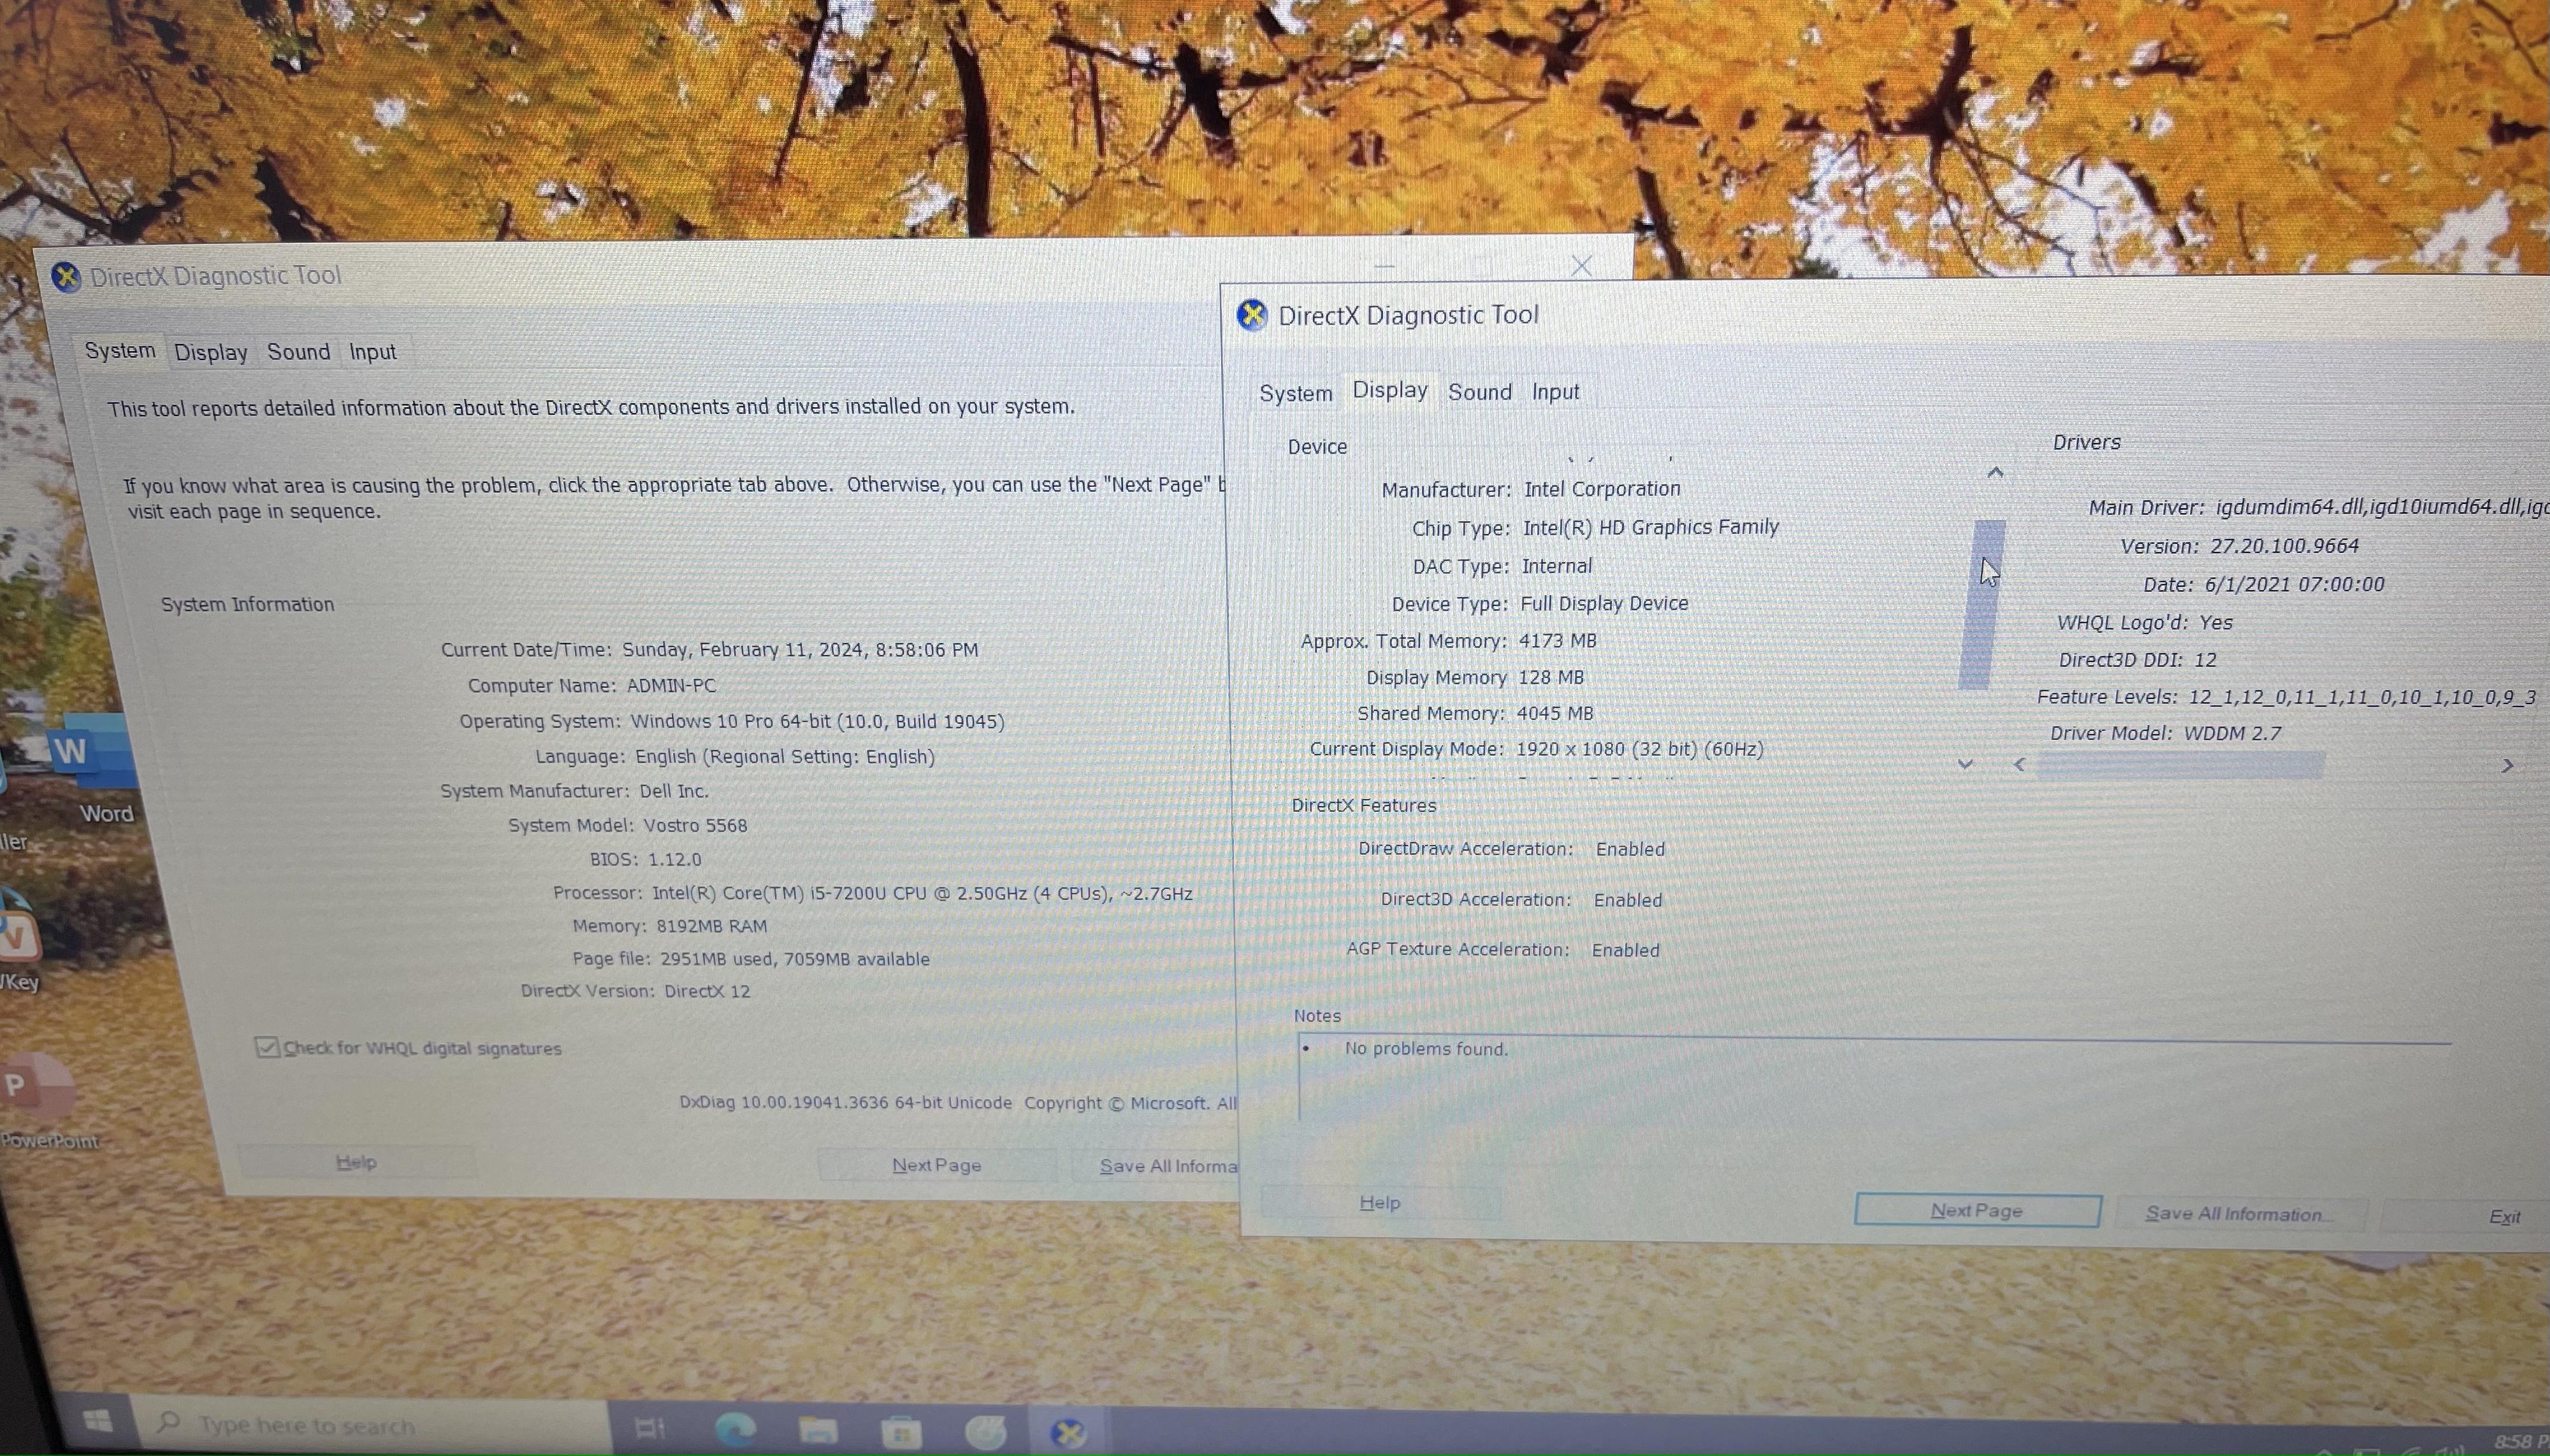Open the Windows Start menu

coord(97,1422)
